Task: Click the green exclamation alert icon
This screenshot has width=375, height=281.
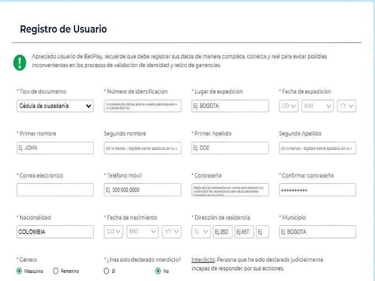Action: tap(20, 63)
